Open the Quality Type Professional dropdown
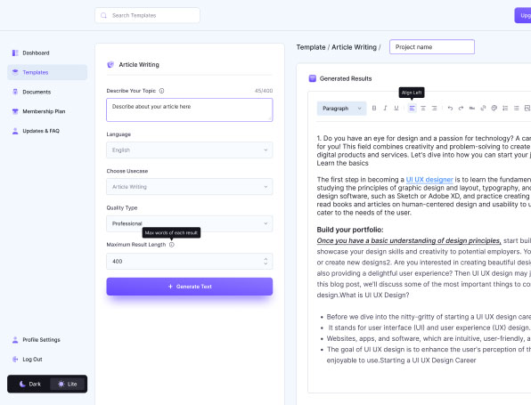This screenshot has height=405, width=531. pos(189,223)
